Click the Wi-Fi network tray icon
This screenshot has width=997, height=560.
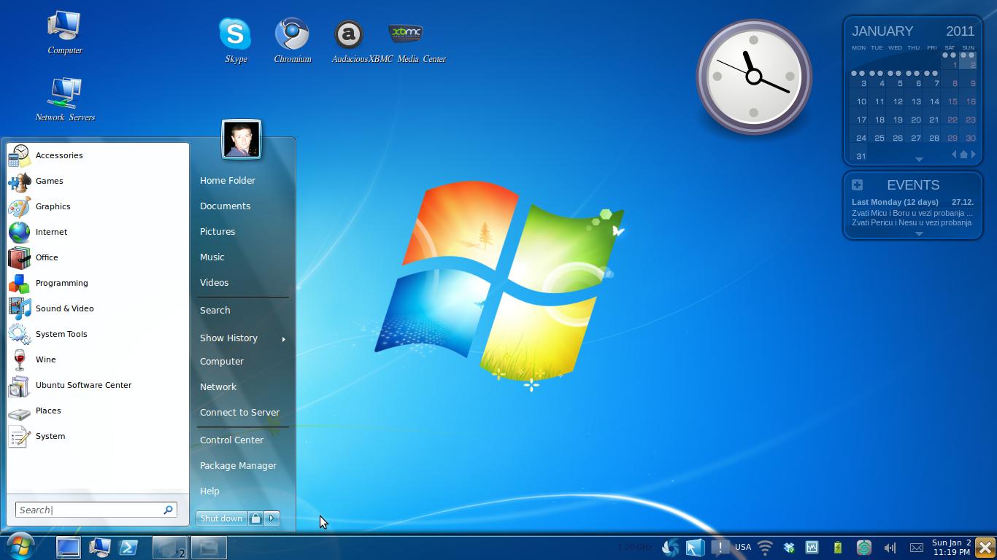point(765,547)
